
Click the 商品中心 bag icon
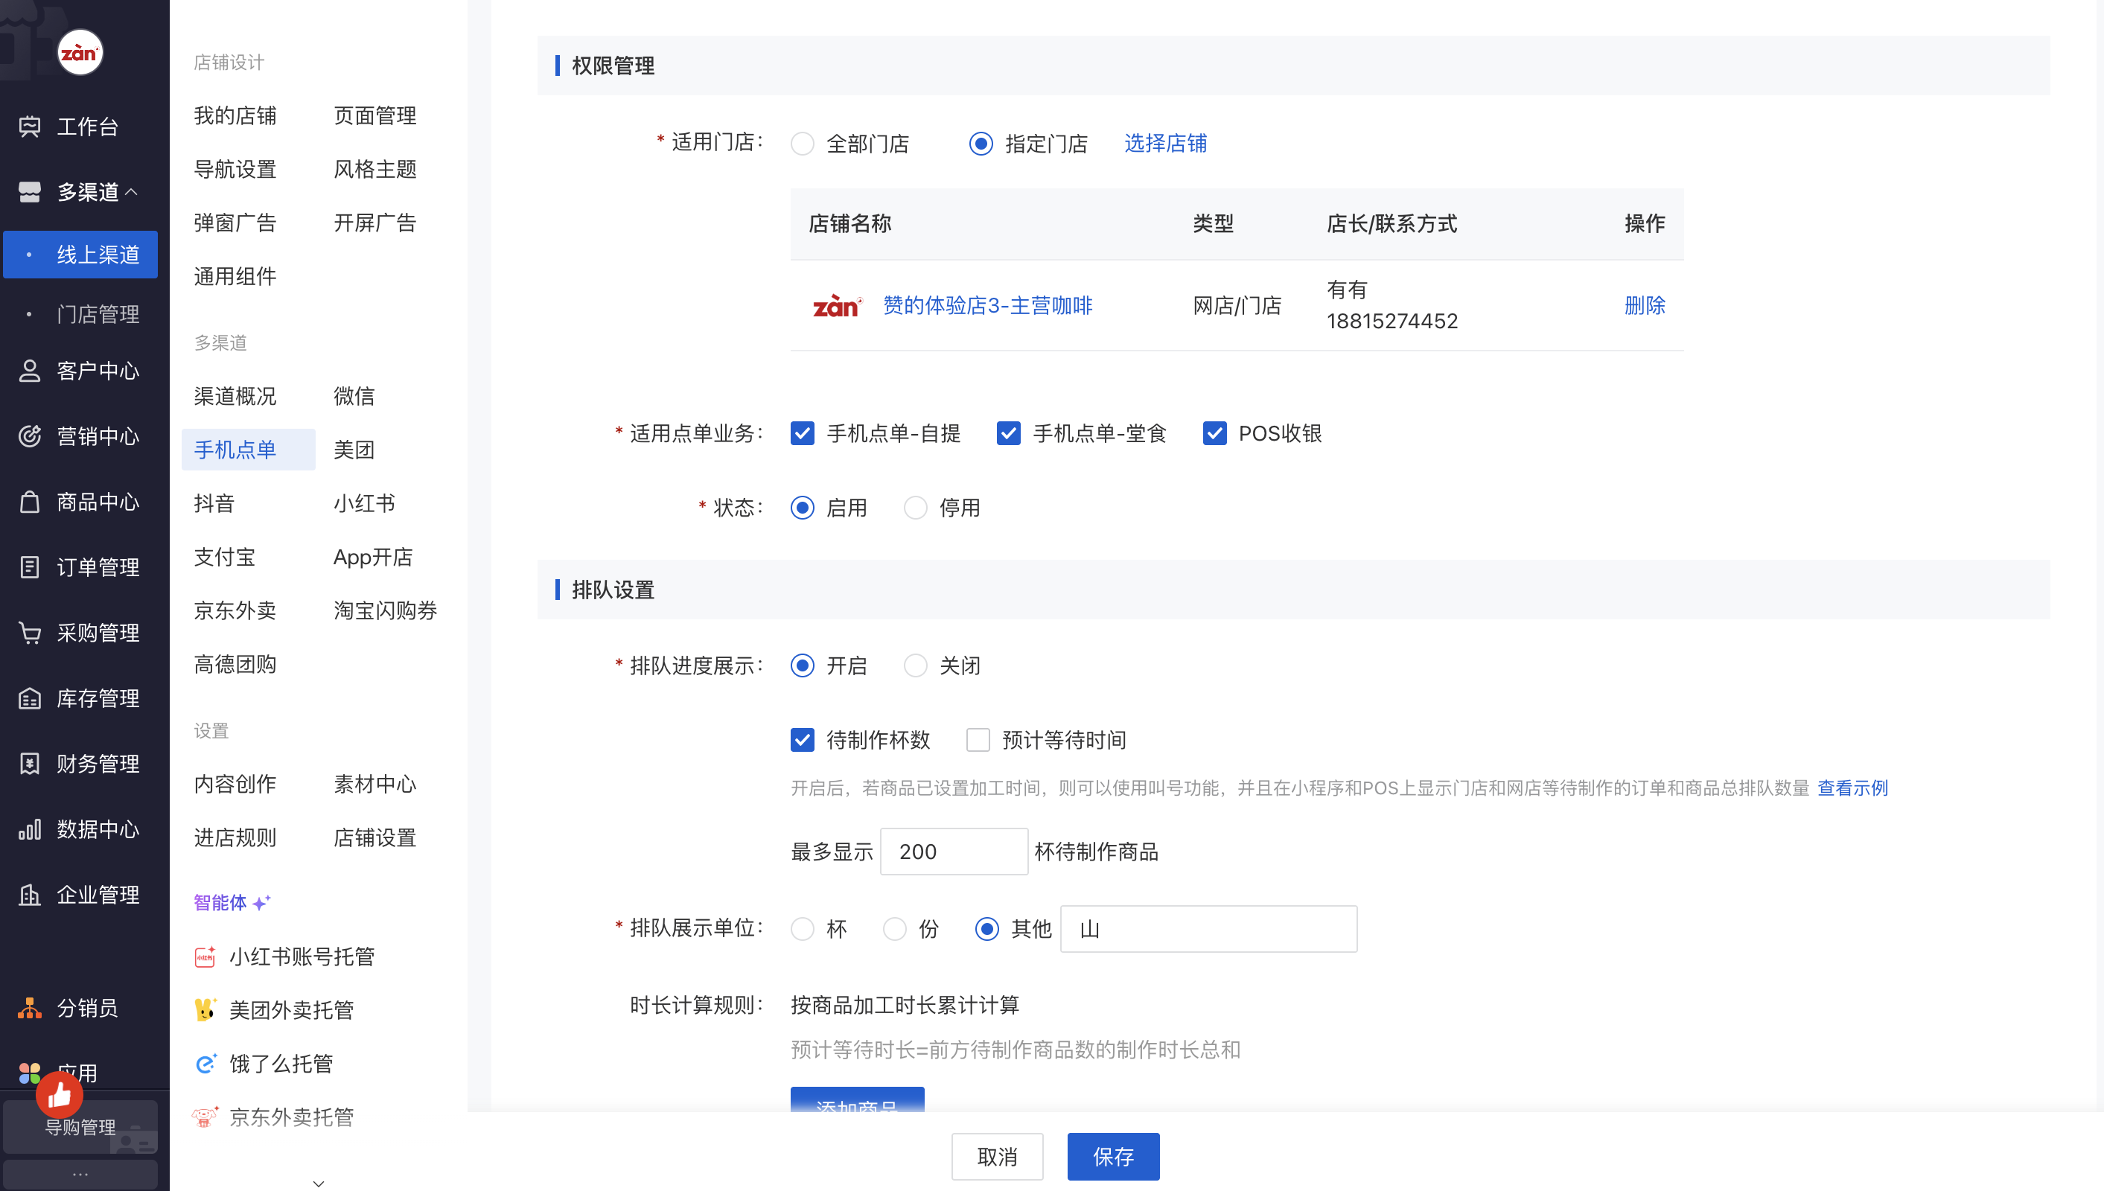30,502
